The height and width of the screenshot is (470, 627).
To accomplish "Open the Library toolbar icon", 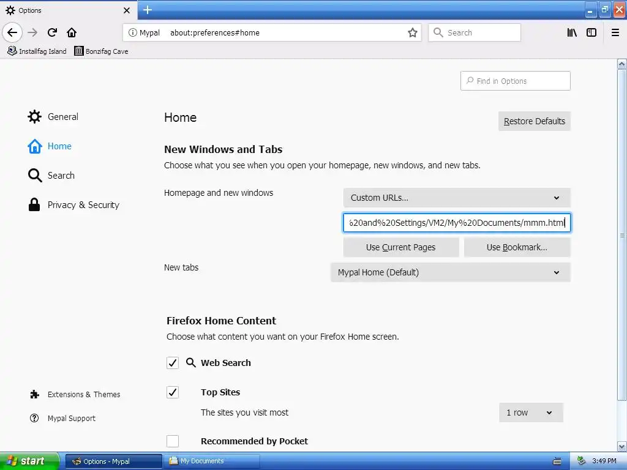I will 572,32.
